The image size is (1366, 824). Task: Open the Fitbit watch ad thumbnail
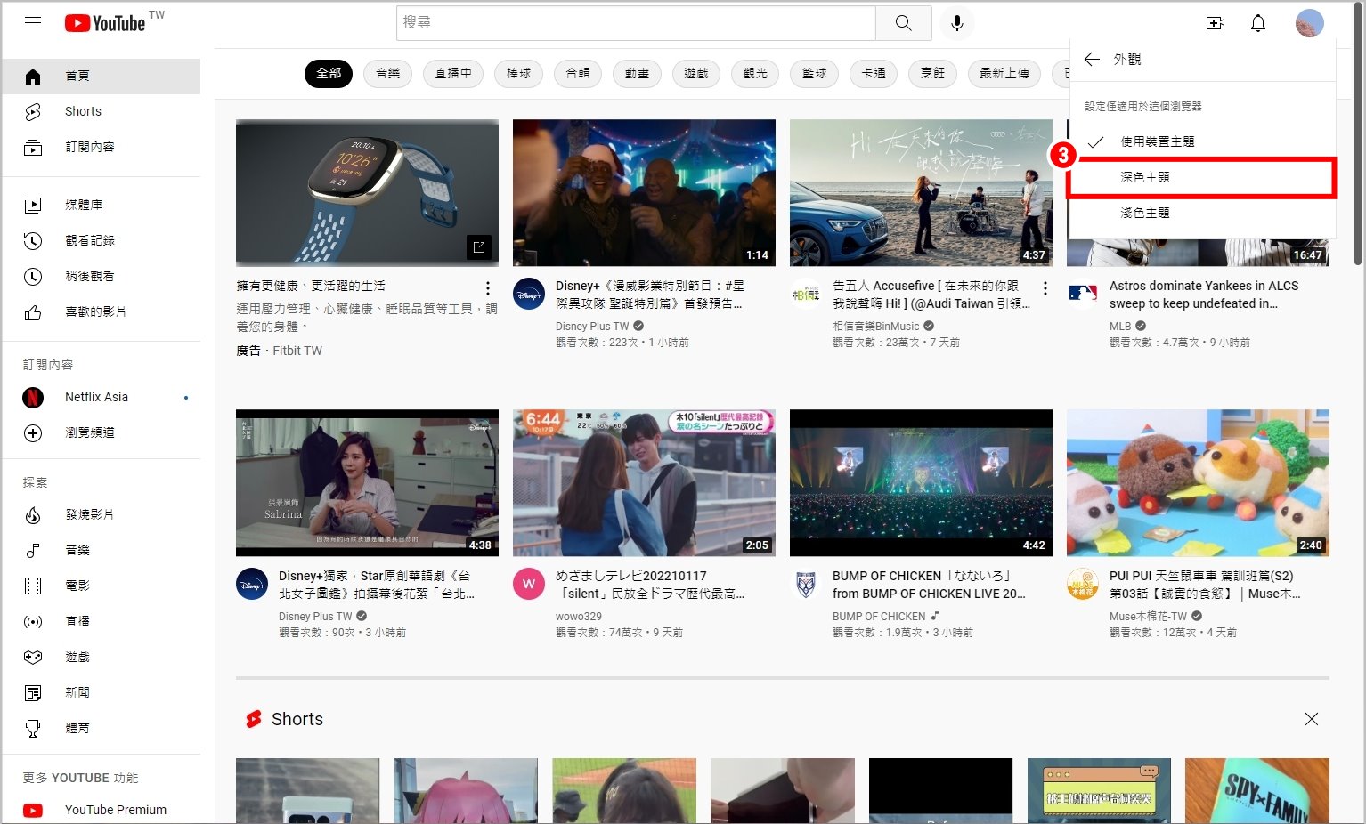coord(367,193)
